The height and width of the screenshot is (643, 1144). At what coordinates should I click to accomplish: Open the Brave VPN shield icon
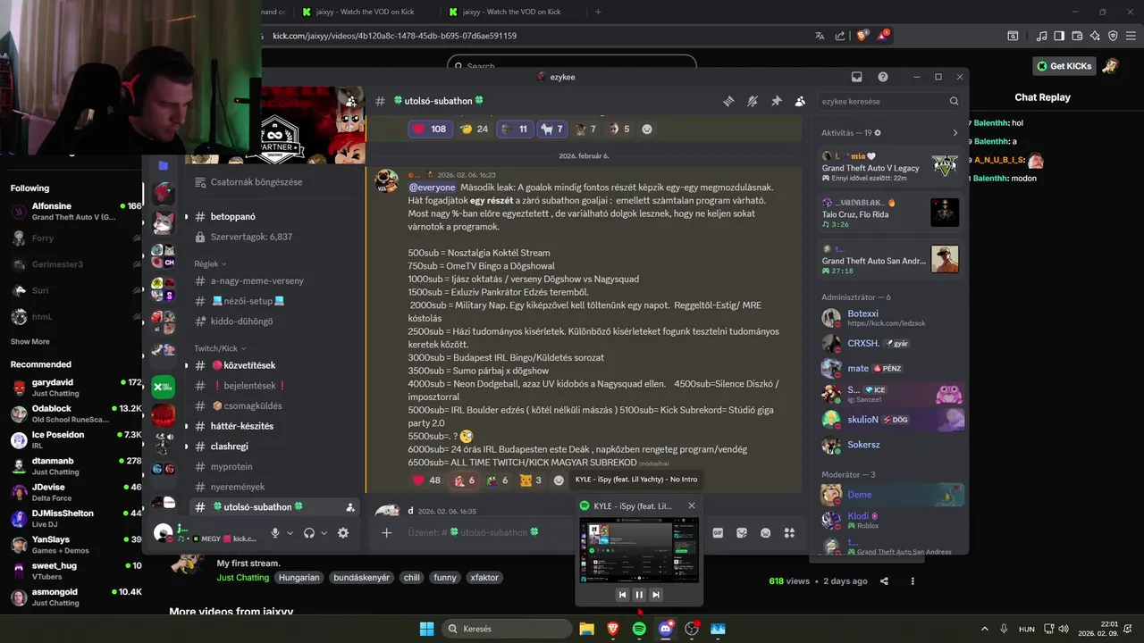coord(1113,36)
